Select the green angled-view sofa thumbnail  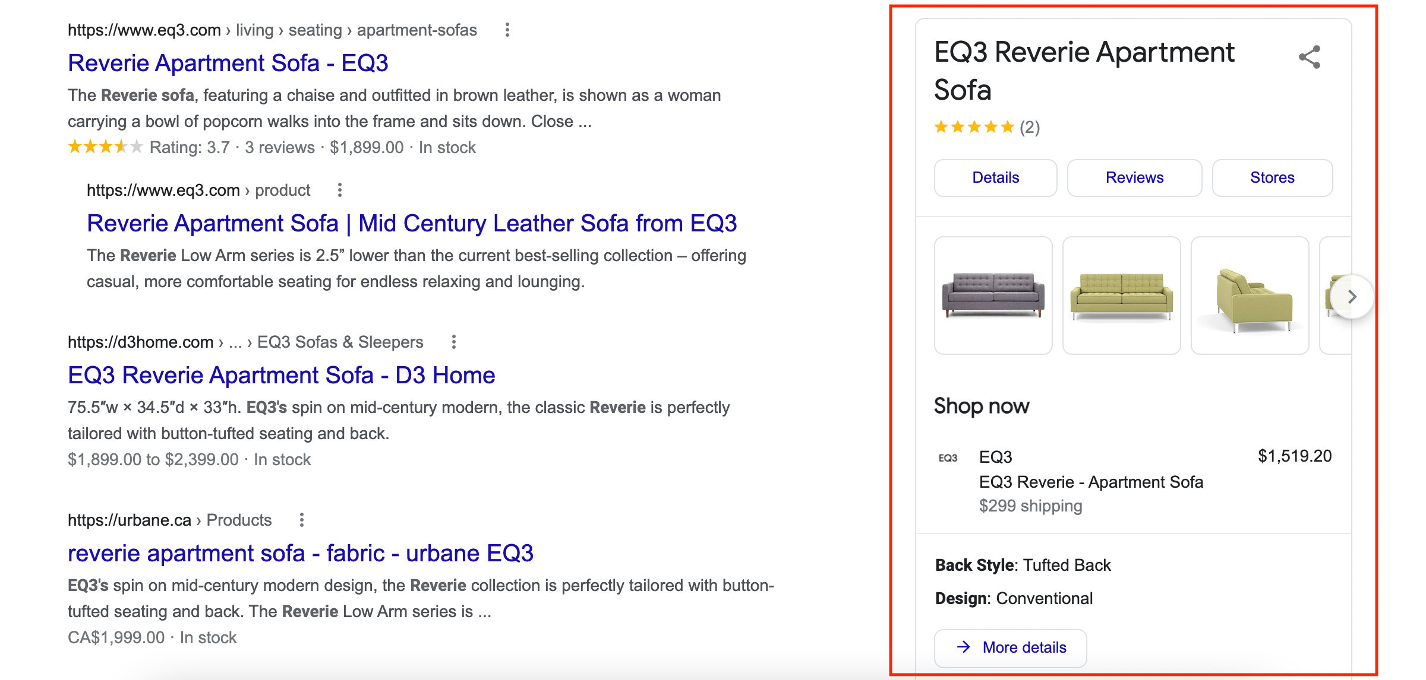tap(1250, 295)
